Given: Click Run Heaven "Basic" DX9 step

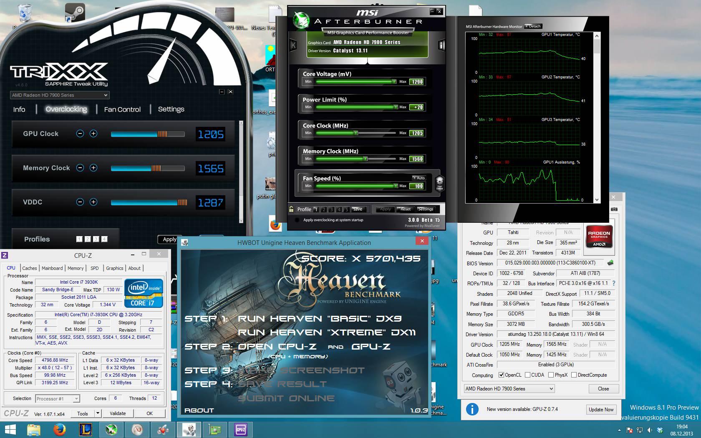Looking at the screenshot, I should [320, 319].
